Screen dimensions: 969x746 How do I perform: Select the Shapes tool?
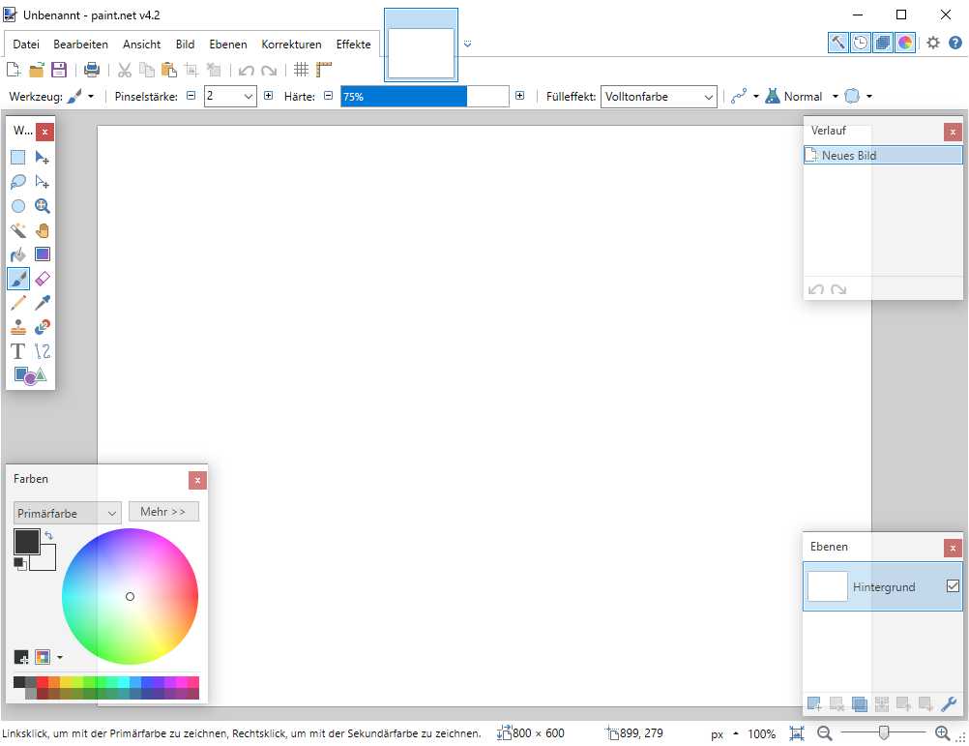(30, 375)
